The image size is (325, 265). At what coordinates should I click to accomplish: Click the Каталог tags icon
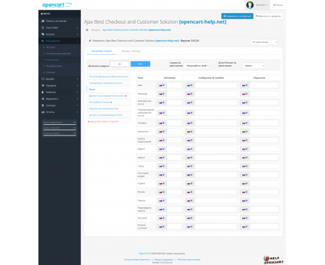coord(43,34)
